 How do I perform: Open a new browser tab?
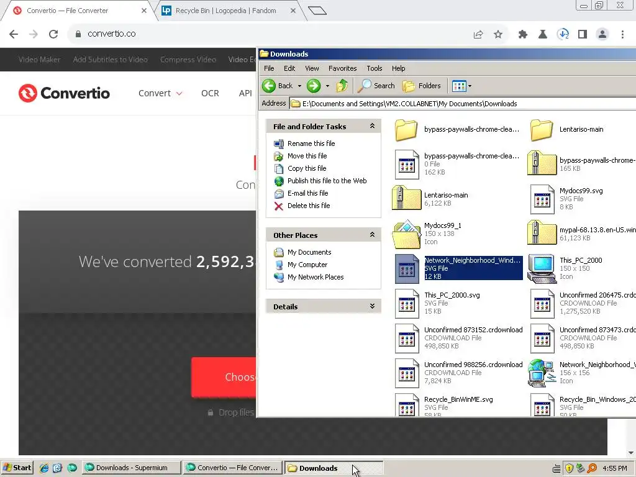pos(317,11)
